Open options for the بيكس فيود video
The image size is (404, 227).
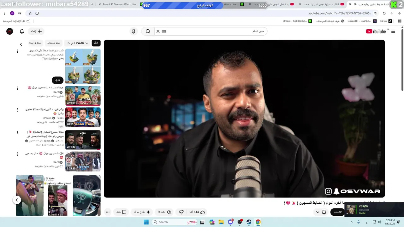tap(17, 110)
